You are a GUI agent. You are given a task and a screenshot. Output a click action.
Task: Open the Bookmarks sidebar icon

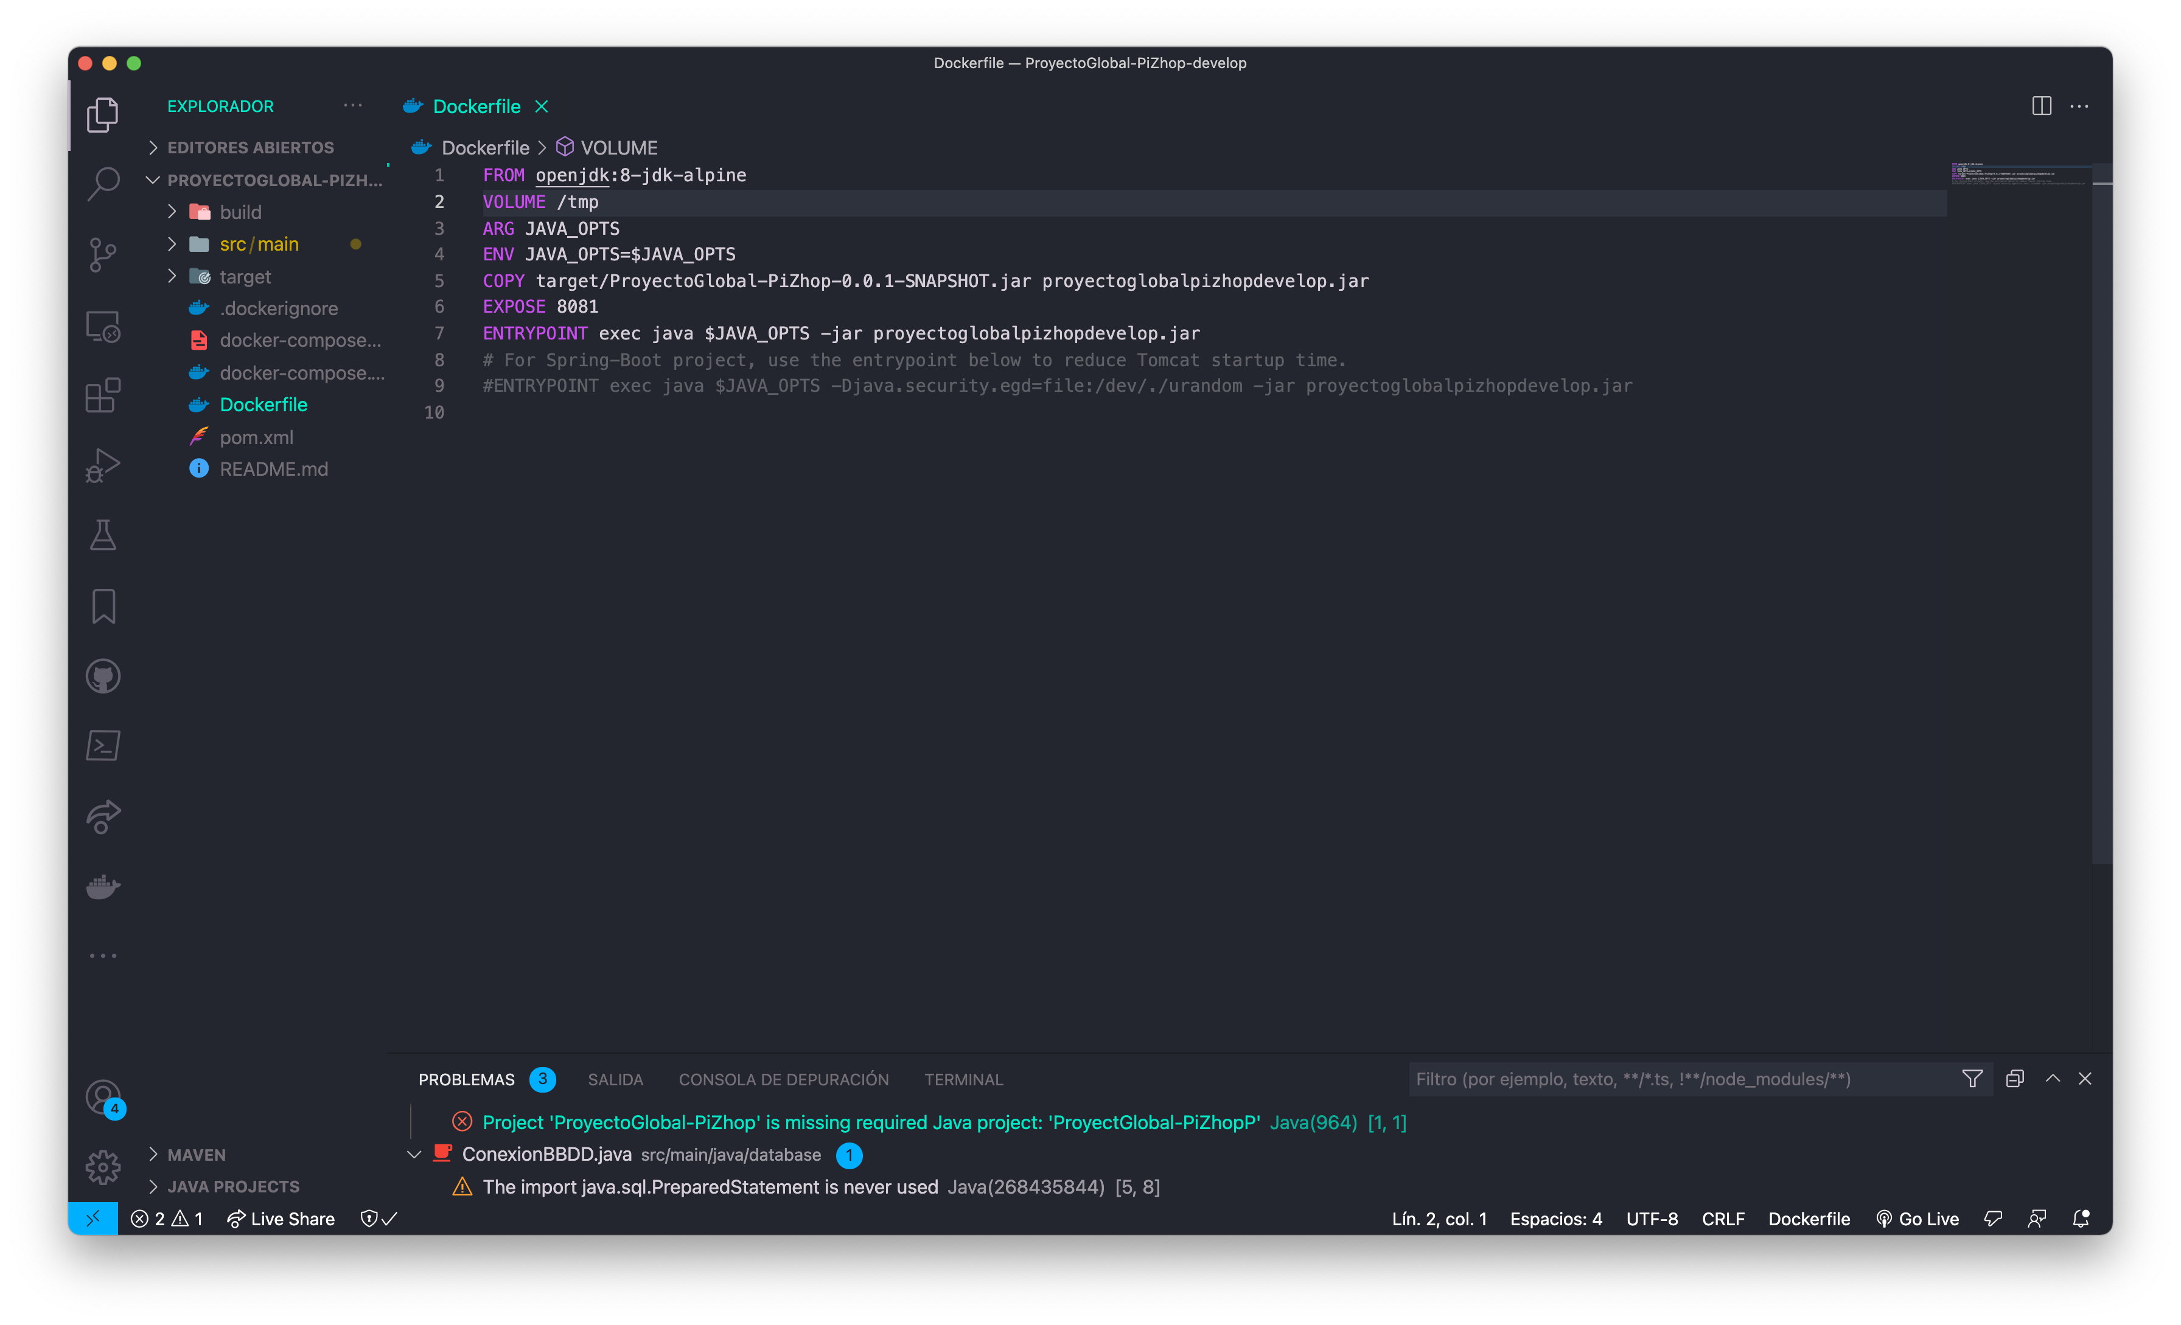coord(103,605)
